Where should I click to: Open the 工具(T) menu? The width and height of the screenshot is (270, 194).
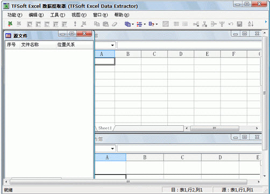[x=58, y=15]
